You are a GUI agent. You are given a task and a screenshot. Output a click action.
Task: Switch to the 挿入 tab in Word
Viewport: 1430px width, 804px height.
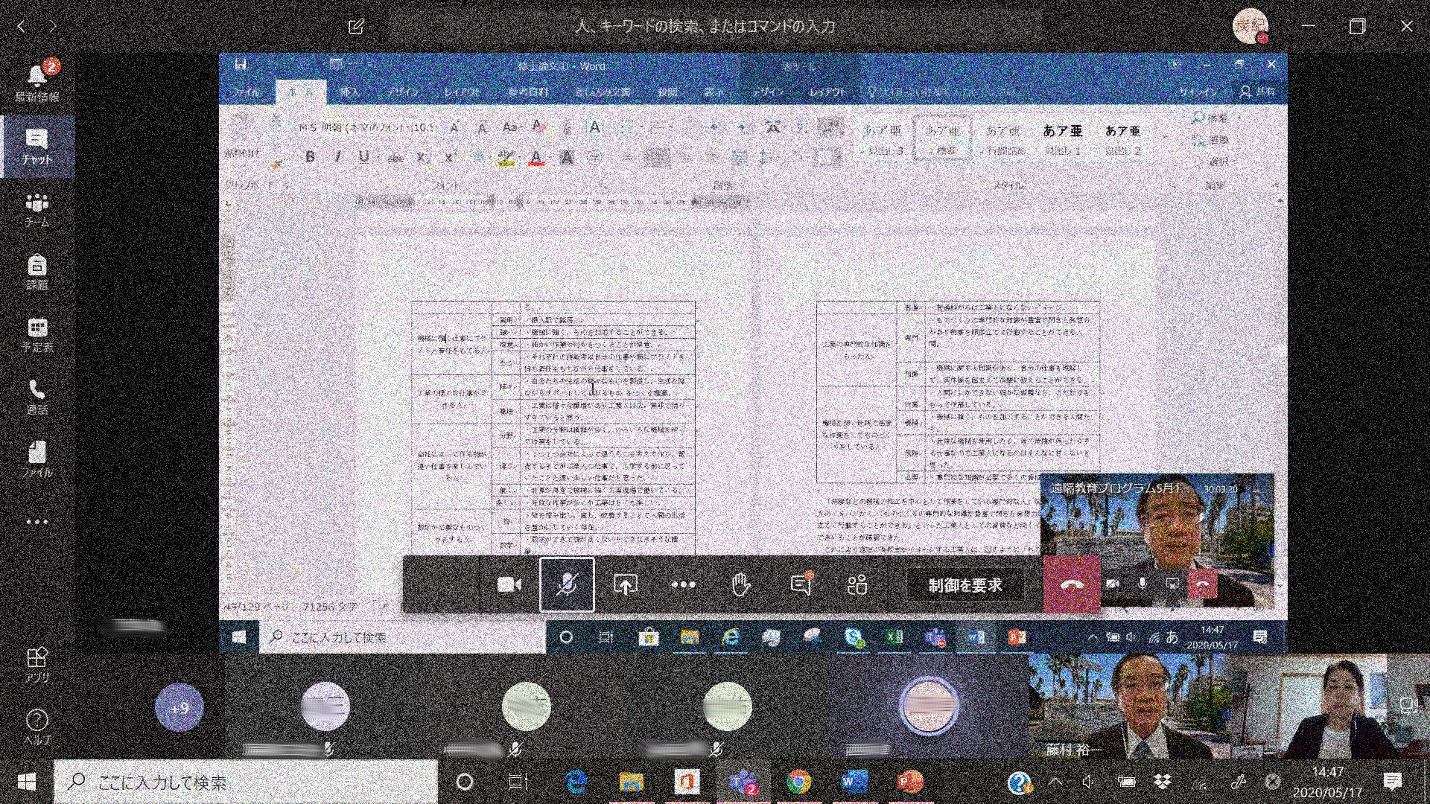click(349, 92)
